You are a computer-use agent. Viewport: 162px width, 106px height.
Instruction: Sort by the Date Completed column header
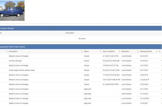point(109,51)
